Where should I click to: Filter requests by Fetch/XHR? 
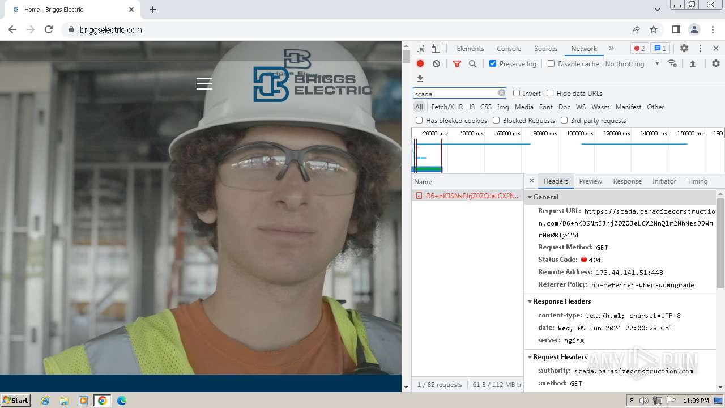coord(447,107)
